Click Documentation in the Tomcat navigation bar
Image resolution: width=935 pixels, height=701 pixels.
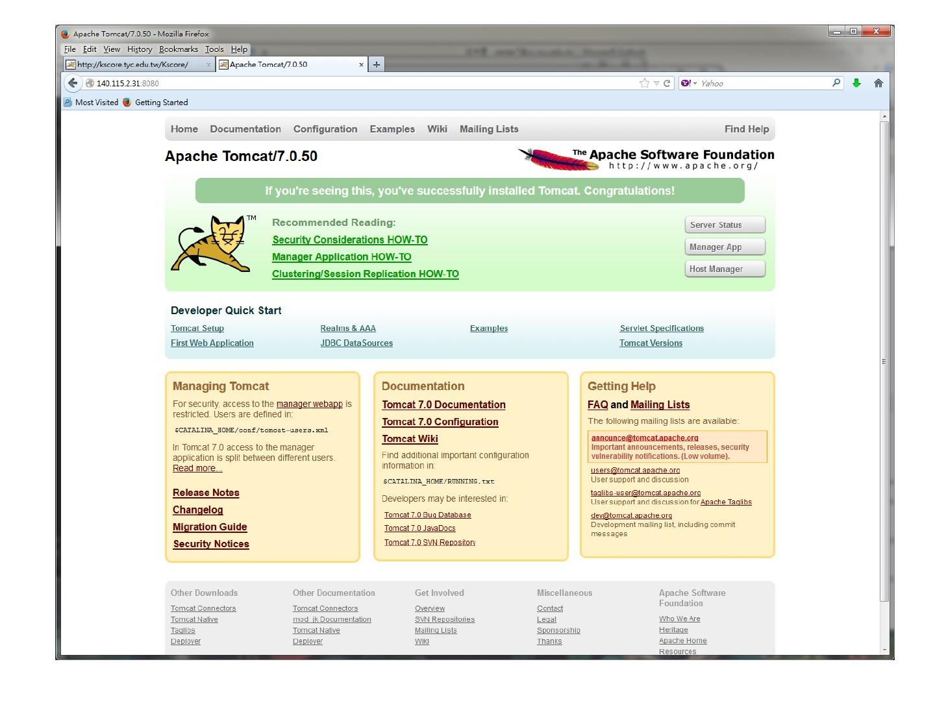[245, 129]
